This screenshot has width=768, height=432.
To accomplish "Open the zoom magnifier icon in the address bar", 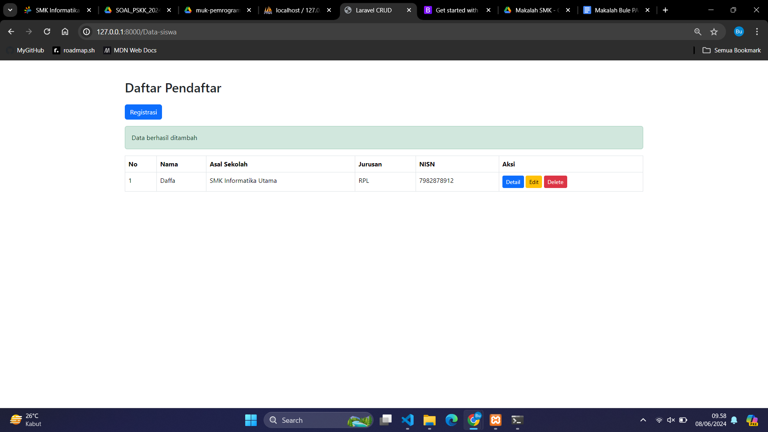I will click(698, 32).
